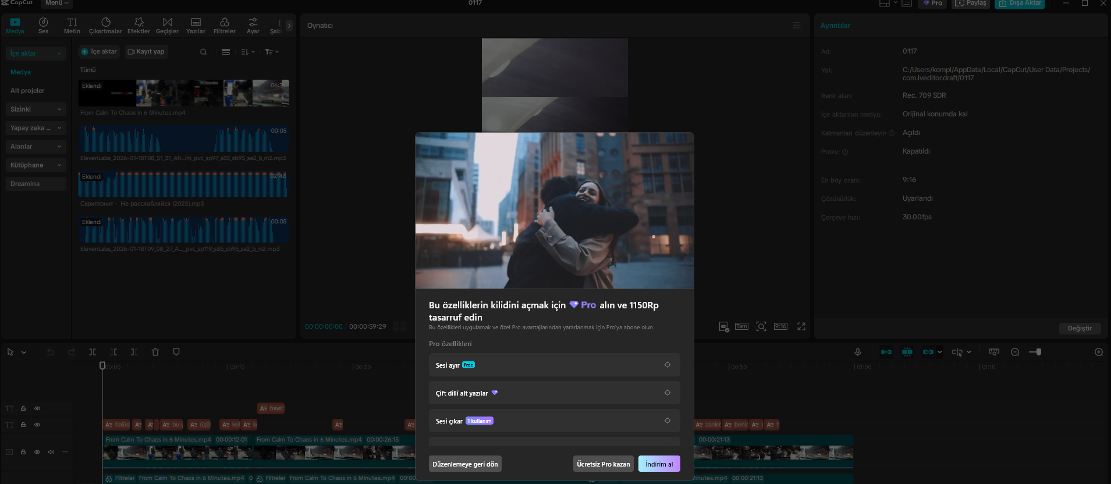The height and width of the screenshot is (484, 1111).
Task: Click the İndirim al button
Action: pyautogui.click(x=659, y=464)
